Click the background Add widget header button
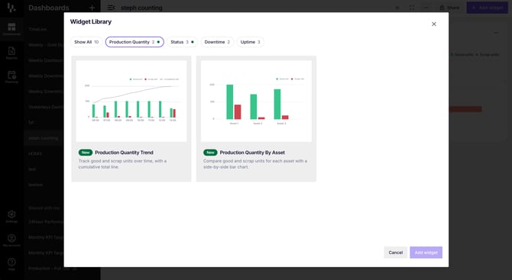This screenshot has height=280, width=512. coord(488,8)
